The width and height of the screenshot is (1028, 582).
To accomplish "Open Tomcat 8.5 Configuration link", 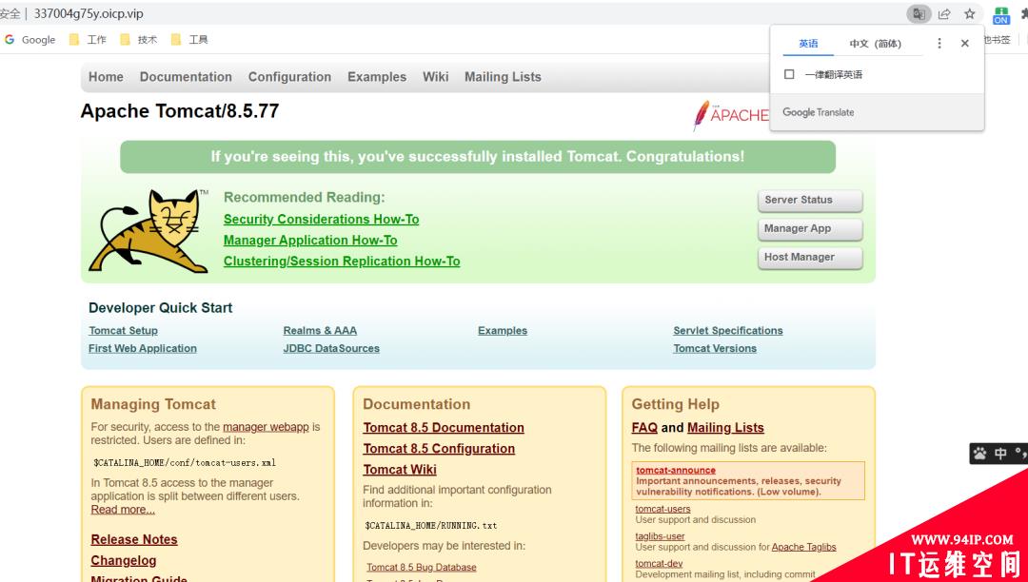I will [x=439, y=449].
